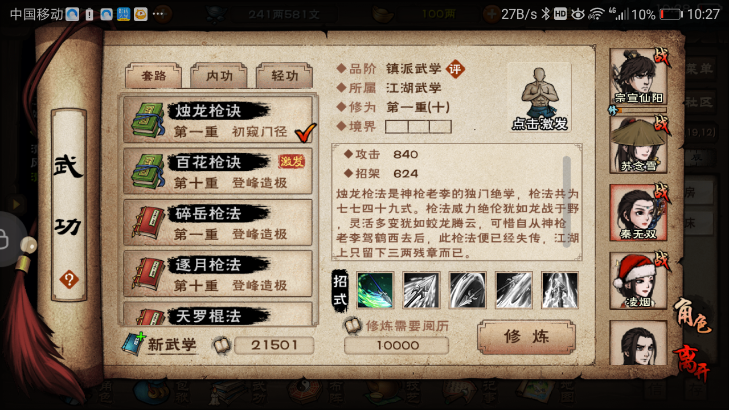Select 逐月枪法 in the skill list
The height and width of the screenshot is (410, 729).
click(218, 274)
